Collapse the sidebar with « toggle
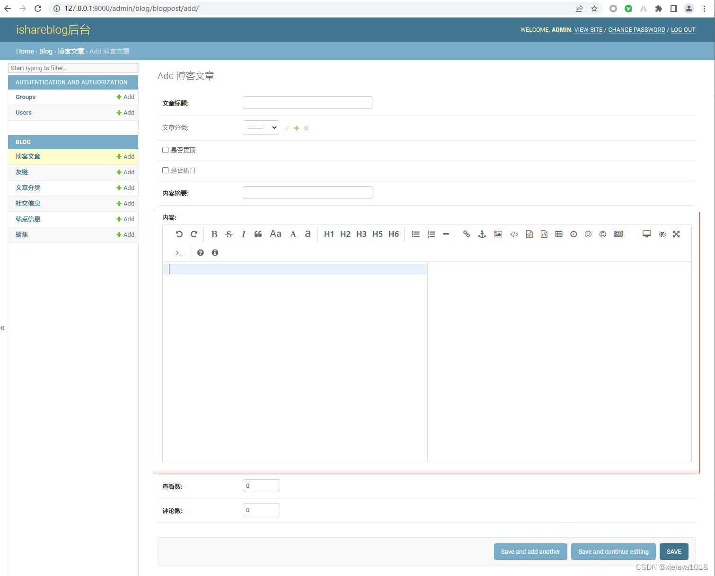Viewport: 715px width, 576px height. point(3,328)
